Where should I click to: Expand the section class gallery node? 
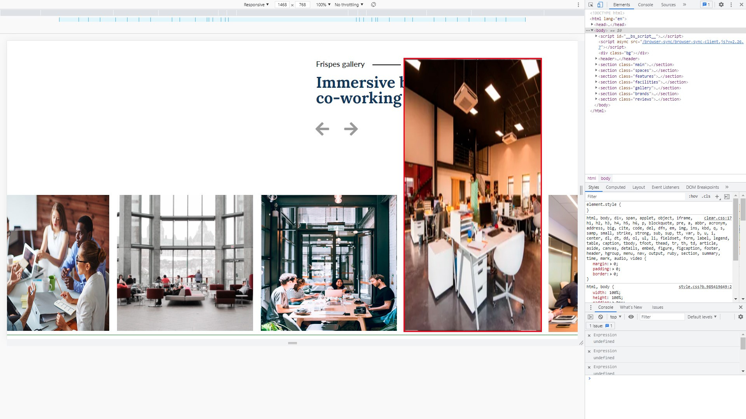[596, 88]
